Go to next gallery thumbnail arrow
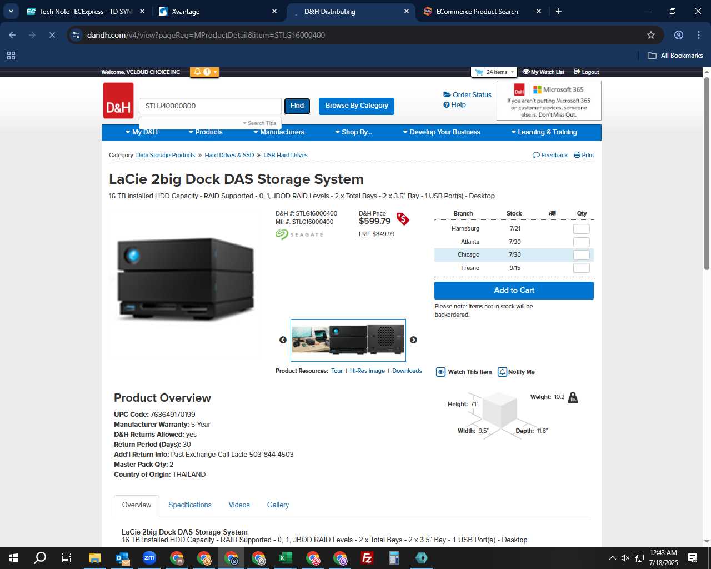 pos(413,340)
